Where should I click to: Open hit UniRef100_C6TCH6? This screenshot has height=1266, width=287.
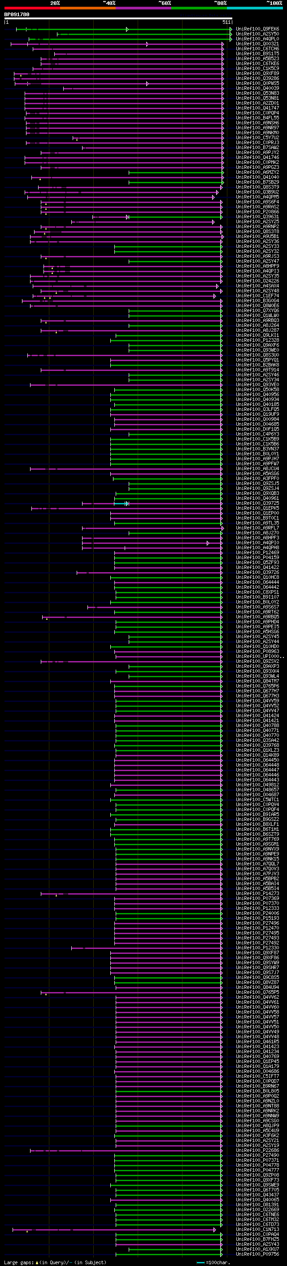[x=257, y=49]
